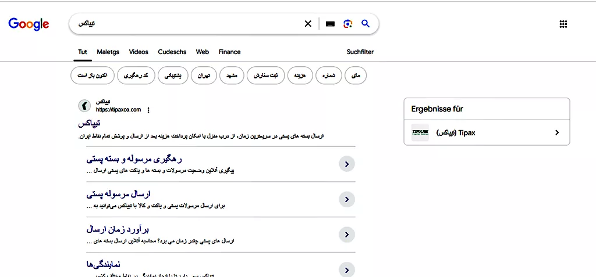Click the chevron on the Tipax side panel row
Viewport: 596px width, 277px height.
click(x=557, y=132)
